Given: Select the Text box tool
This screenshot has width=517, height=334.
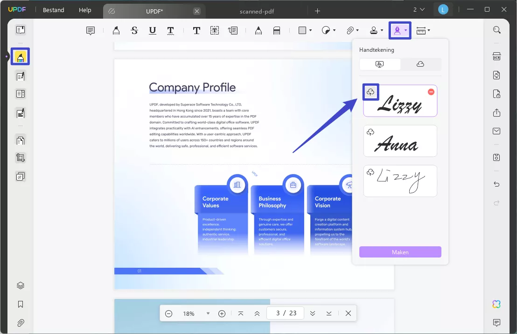Looking at the screenshot, I should pos(215,31).
